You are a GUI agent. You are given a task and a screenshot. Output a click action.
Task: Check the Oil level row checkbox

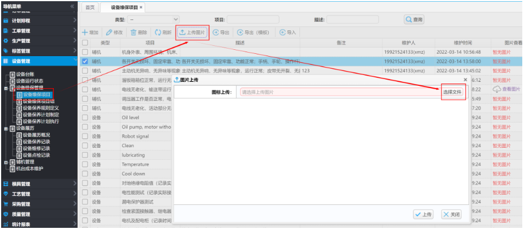85,118
